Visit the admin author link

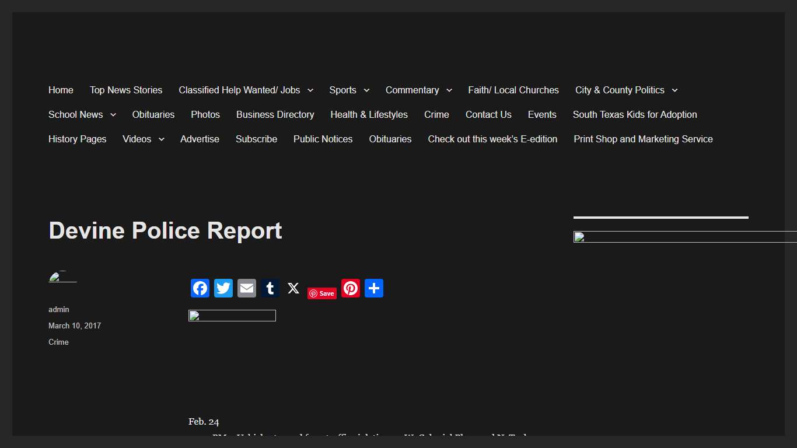pyautogui.click(x=58, y=309)
